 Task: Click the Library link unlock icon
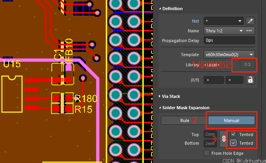(x=247, y=64)
